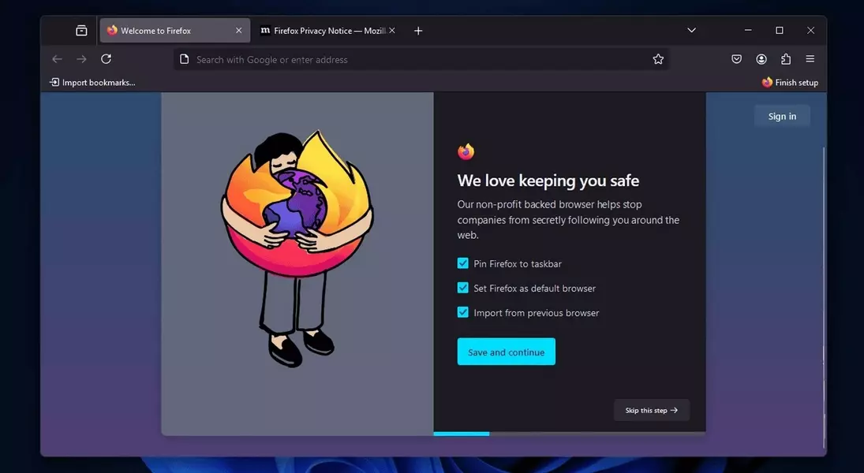Open a new tab with plus icon
Image resolution: width=864 pixels, height=473 pixels.
(418, 31)
